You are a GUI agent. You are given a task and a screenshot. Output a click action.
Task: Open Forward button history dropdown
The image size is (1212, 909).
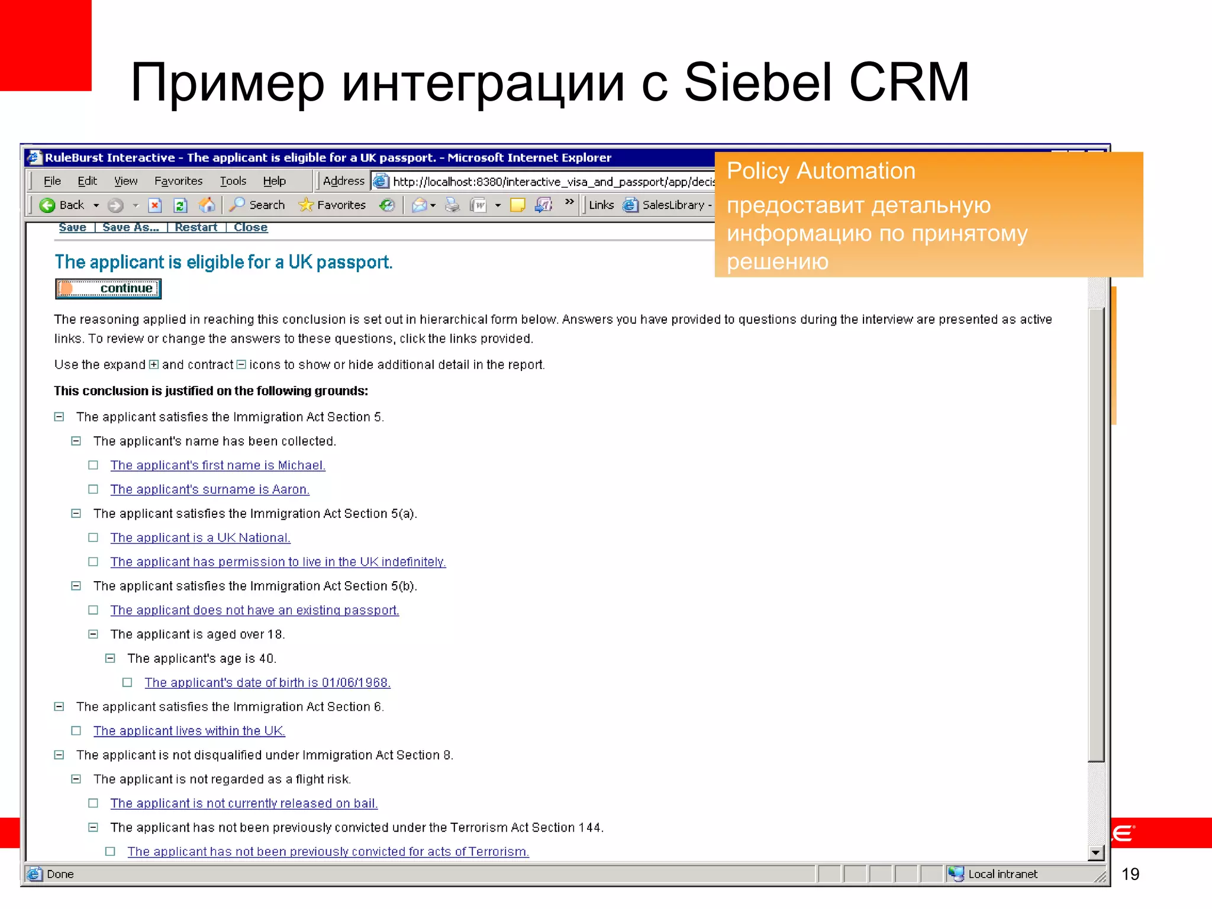pos(135,205)
